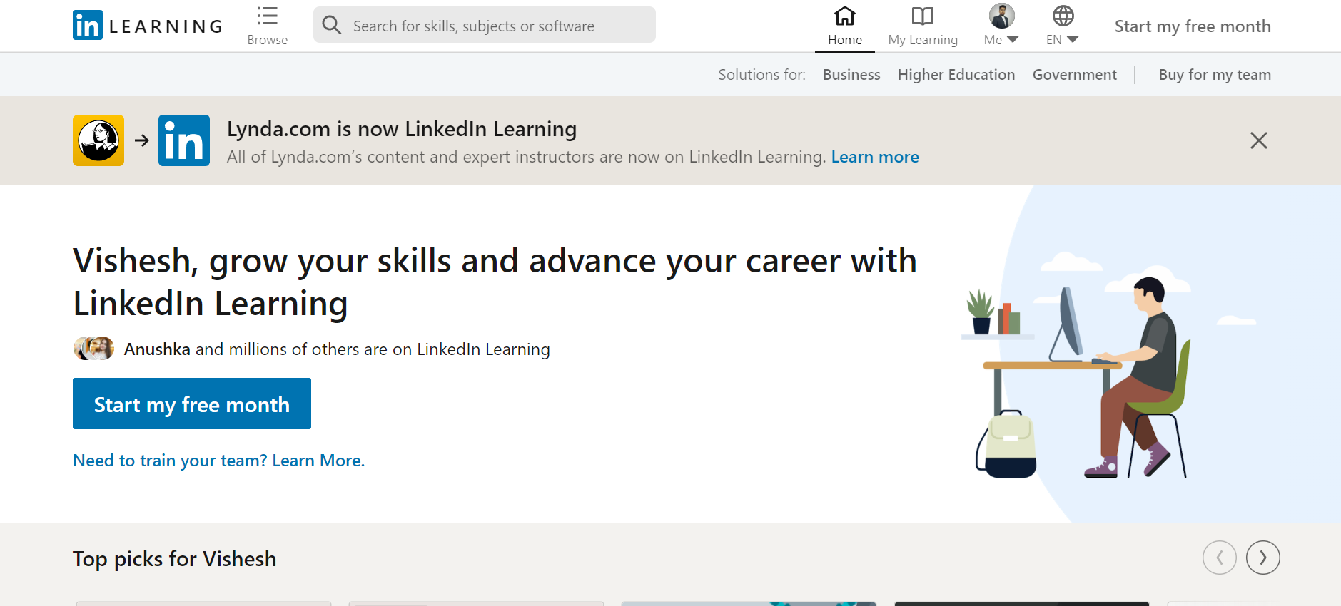Click the Lynda.com logo in banner
The image size is (1341, 606).
[98, 140]
